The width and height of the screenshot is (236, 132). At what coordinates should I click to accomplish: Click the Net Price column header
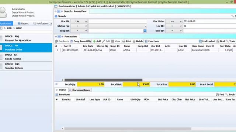tap(190, 99)
